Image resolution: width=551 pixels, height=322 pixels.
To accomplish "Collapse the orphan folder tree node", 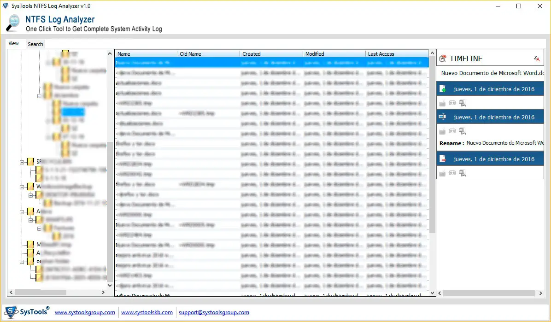I will click(x=22, y=262).
